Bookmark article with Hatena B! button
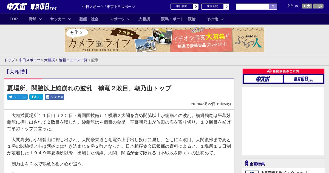This screenshot has height=173, width=329. click(x=36, y=97)
